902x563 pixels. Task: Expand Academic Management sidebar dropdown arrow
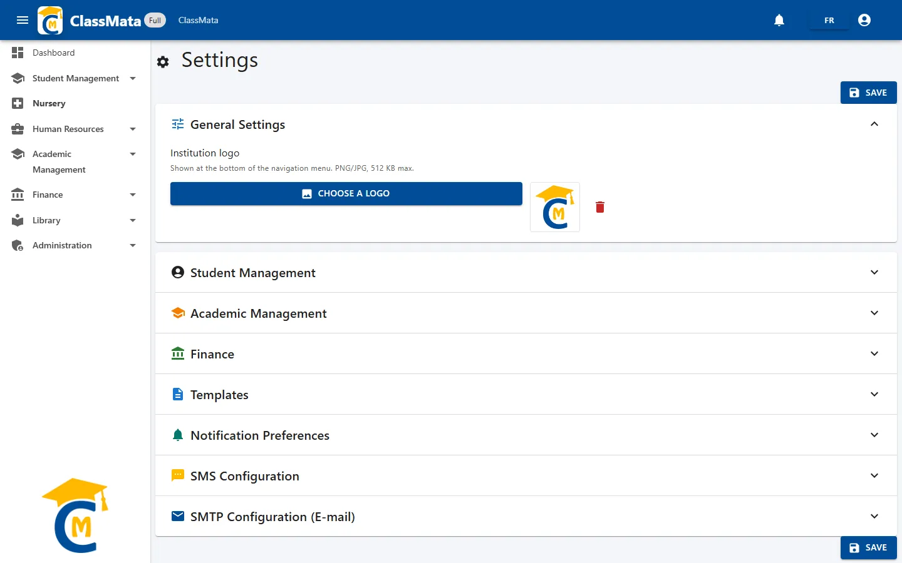coord(133,154)
